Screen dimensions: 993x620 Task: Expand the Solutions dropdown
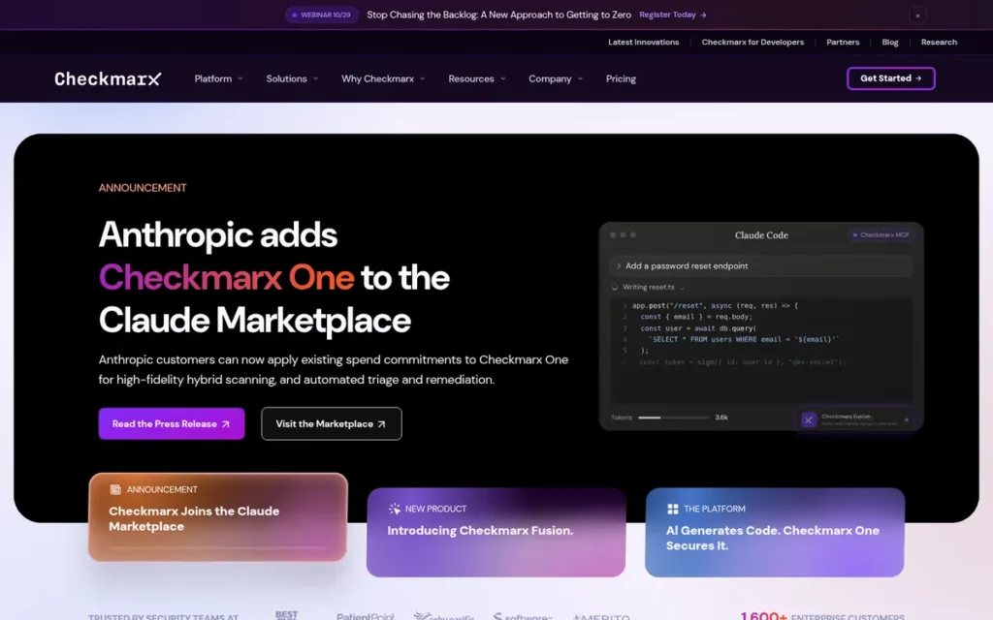pos(292,78)
